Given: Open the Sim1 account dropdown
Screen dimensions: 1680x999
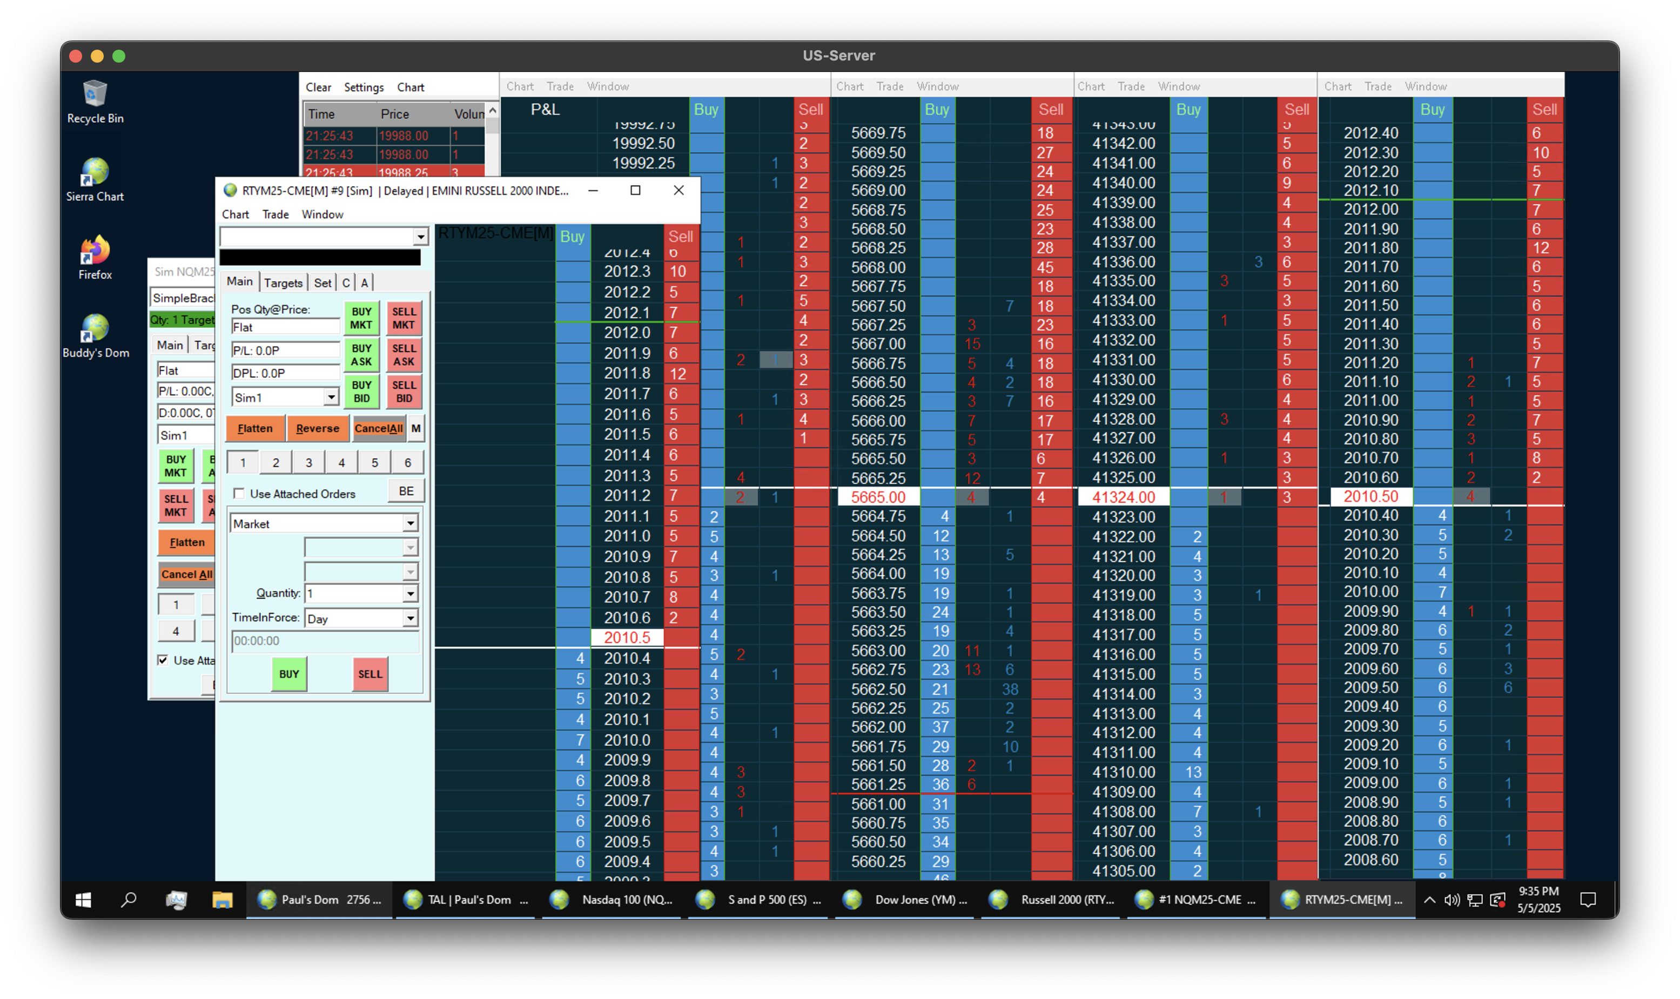Looking at the screenshot, I should coord(331,398).
